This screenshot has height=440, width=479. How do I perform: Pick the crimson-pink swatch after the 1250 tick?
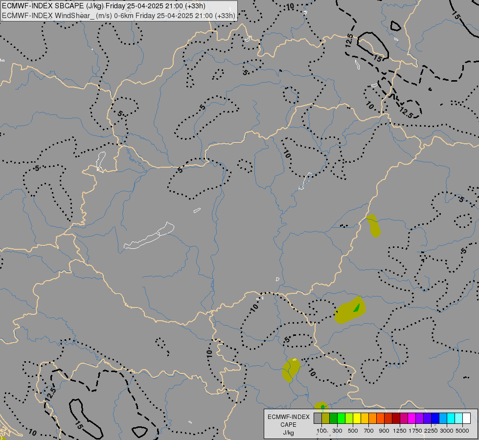coord(404,418)
